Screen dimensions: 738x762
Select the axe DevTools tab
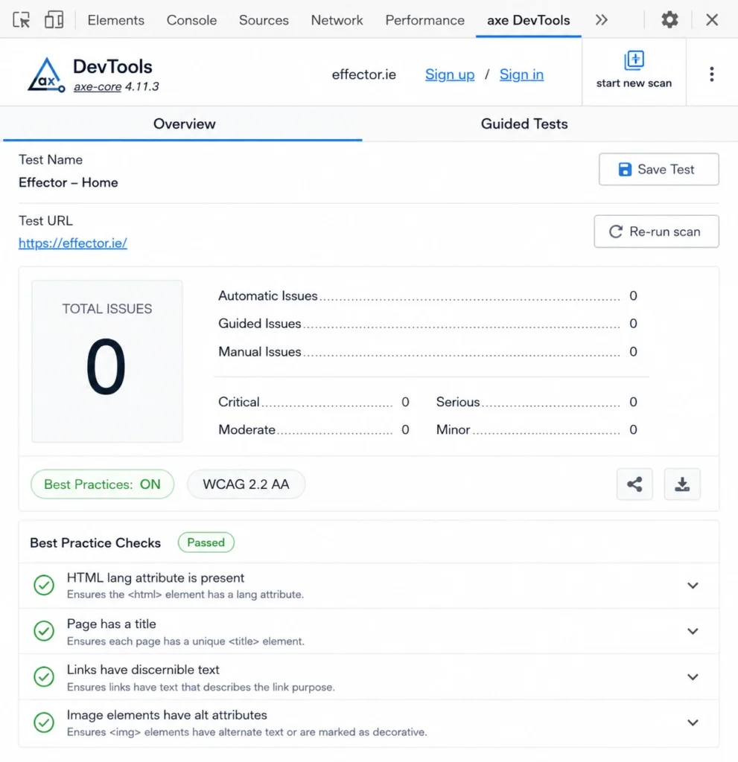point(528,20)
